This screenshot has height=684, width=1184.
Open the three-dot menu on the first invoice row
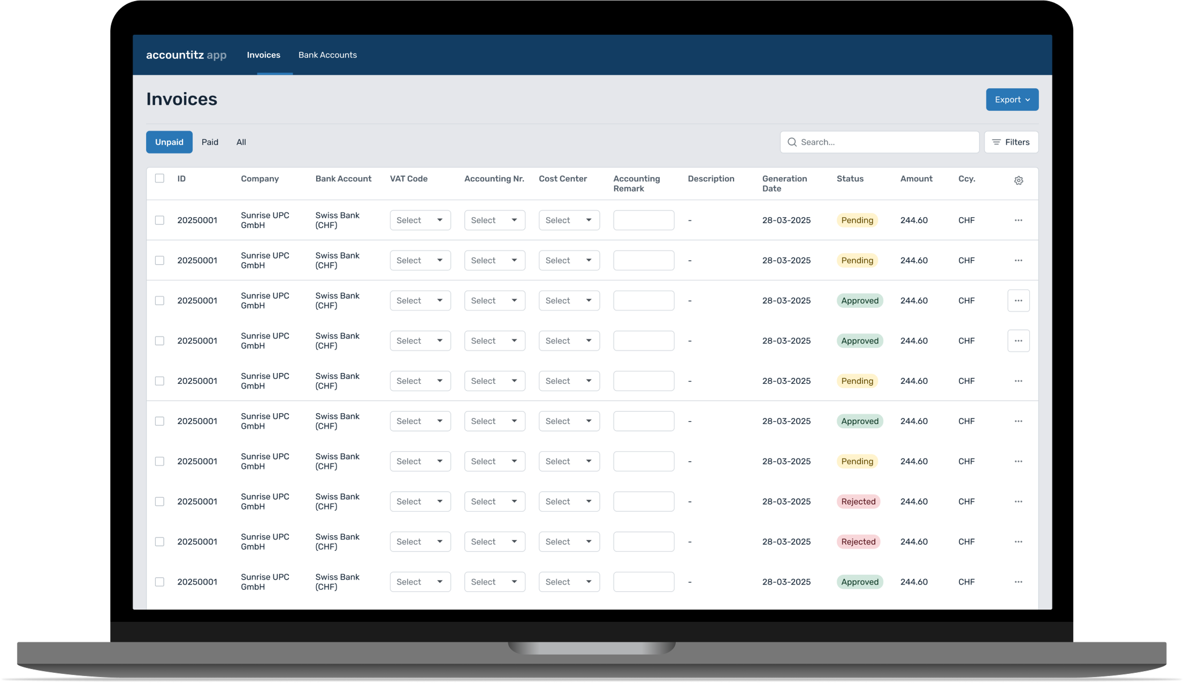tap(1018, 221)
